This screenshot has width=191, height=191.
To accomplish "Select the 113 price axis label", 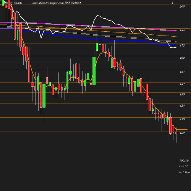I will click(182, 119).
